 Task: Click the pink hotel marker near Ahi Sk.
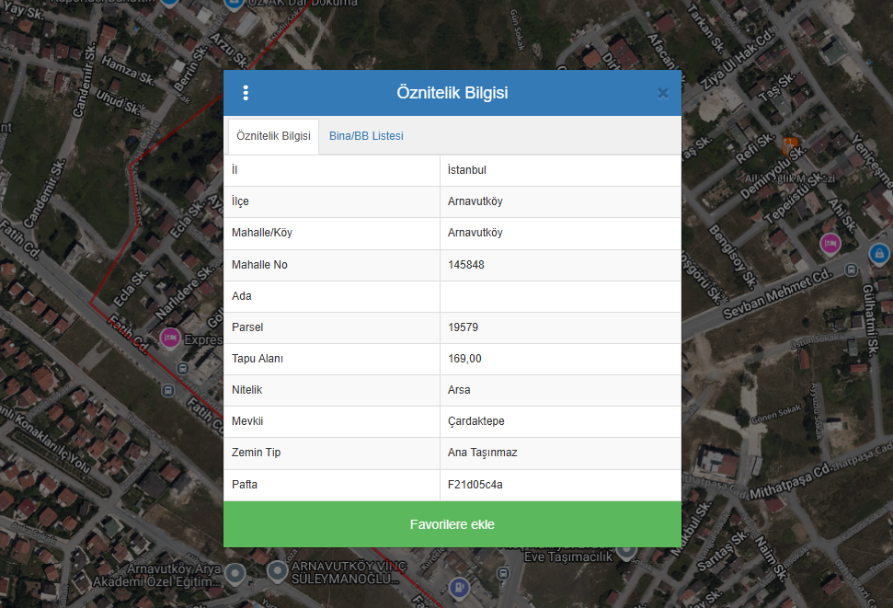click(830, 244)
